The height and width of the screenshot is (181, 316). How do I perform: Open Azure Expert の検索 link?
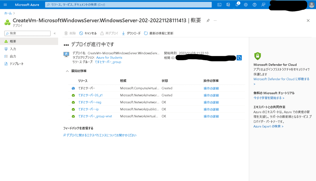[x=268, y=126]
